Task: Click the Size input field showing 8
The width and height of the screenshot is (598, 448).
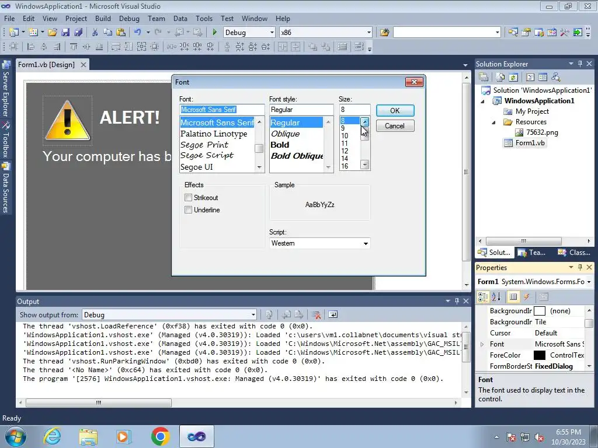Action: (354, 109)
